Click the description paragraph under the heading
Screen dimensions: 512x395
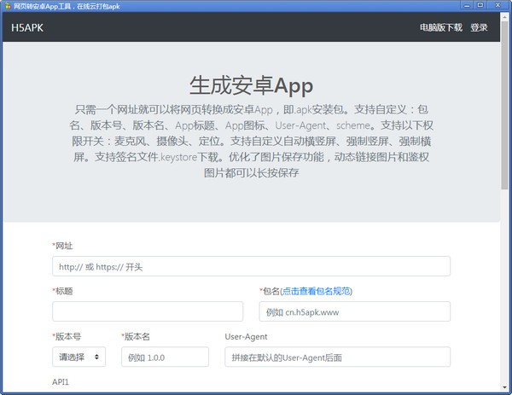(x=251, y=141)
